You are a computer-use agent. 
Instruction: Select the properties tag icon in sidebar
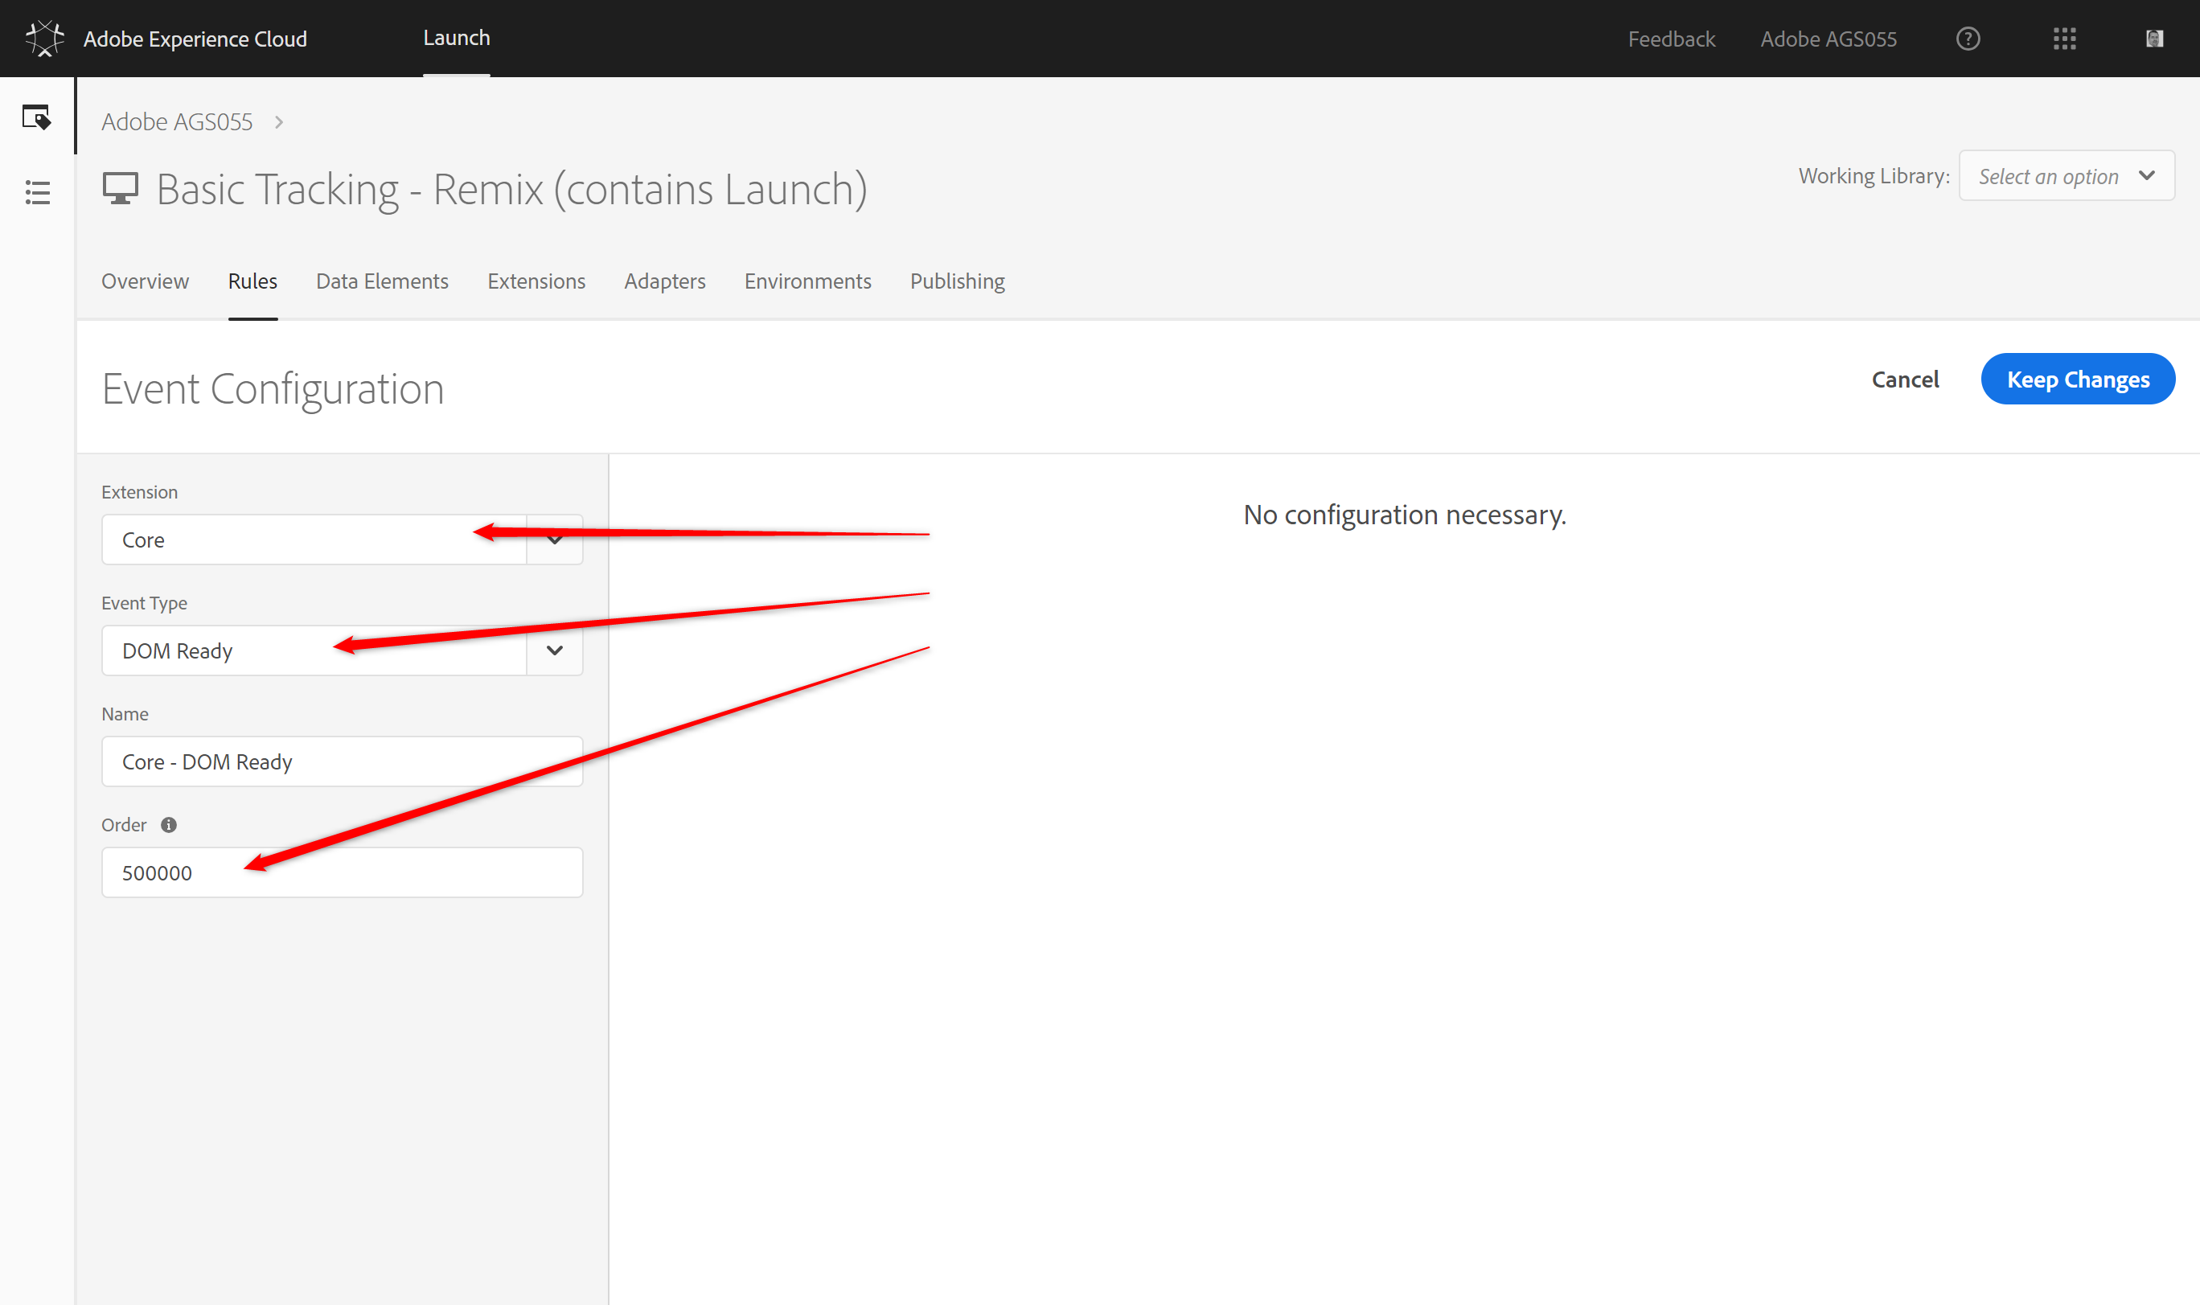pos(37,117)
